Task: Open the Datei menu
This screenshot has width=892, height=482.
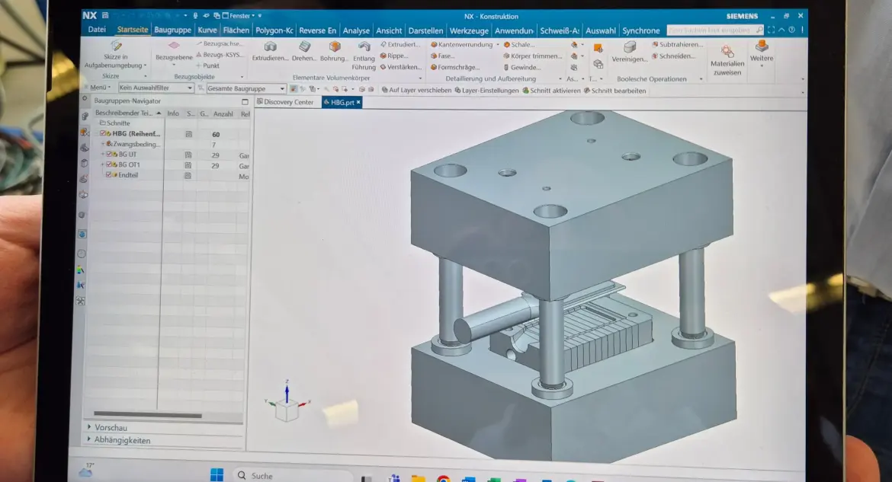Action: [97, 30]
